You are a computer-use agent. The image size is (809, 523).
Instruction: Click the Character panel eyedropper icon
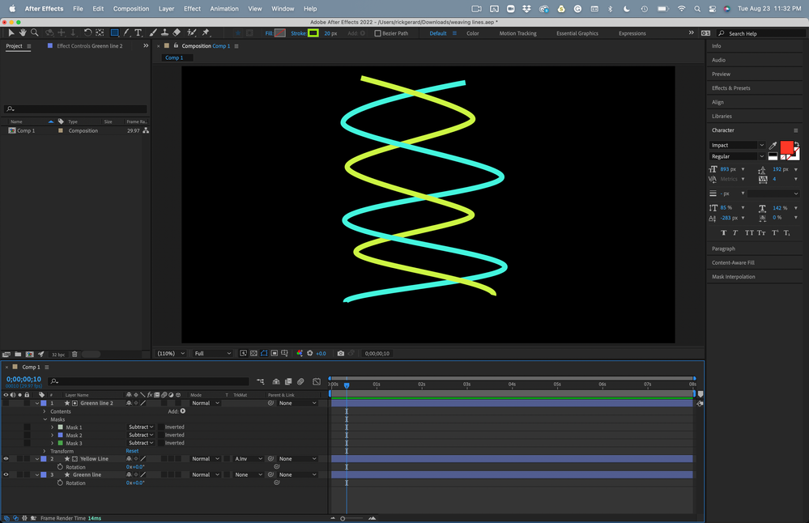[772, 145]
